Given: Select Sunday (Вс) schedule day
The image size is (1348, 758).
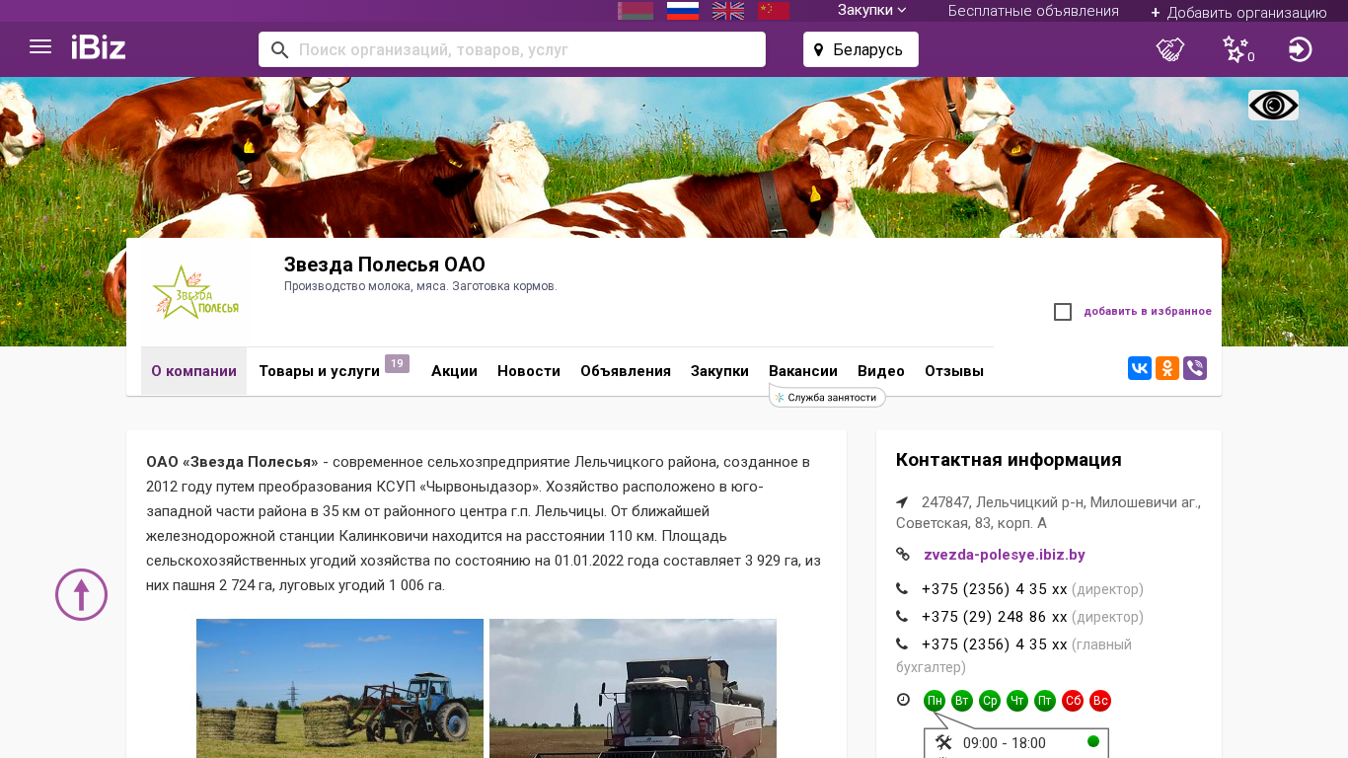Looking at the screenshot, I should coord(1100,701).
